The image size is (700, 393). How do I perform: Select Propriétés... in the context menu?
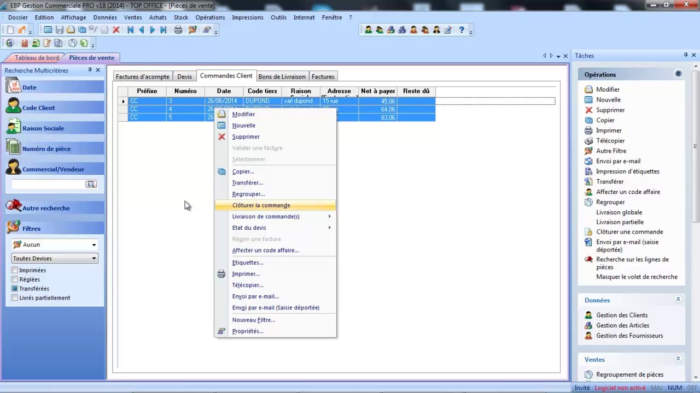click(x=276, y=331)
